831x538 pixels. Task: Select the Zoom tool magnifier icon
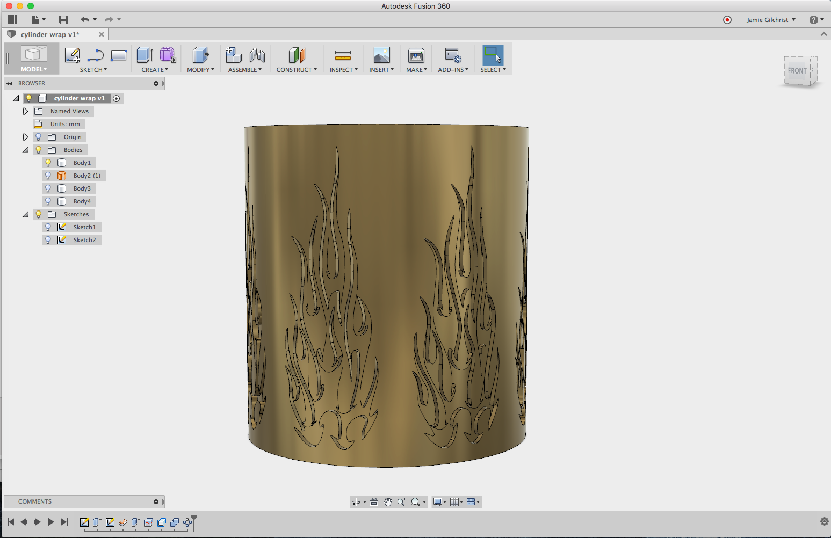402,501
